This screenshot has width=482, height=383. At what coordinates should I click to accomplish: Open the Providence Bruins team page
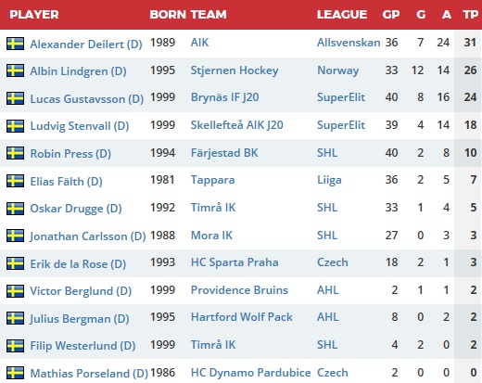coord(239,290)
